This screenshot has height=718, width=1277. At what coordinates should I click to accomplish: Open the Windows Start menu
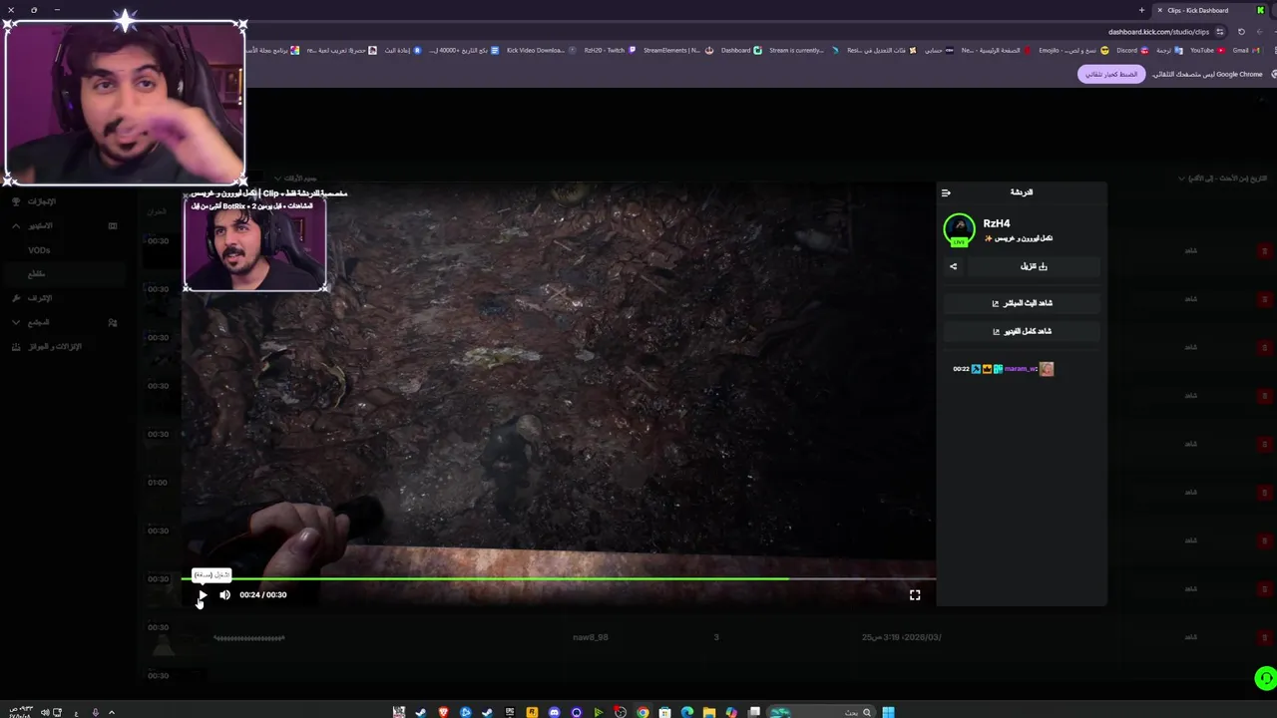(888, 712)
